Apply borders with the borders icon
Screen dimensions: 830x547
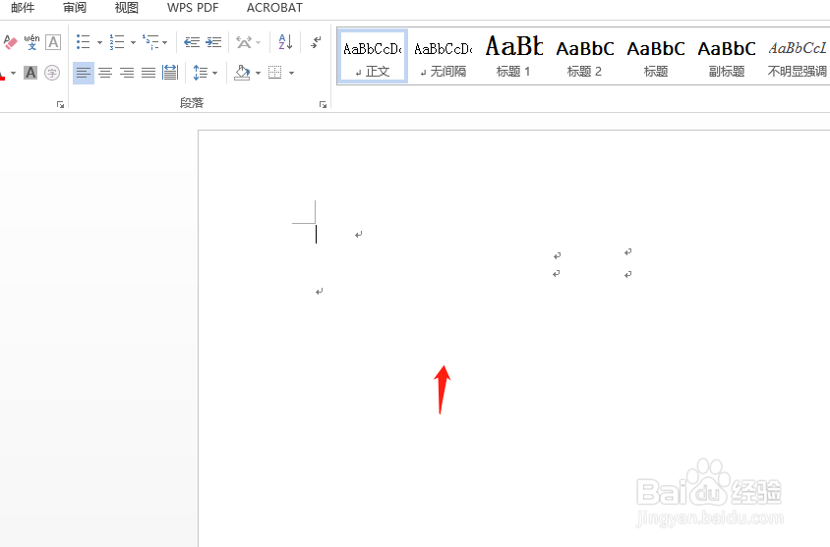[275, 73]
